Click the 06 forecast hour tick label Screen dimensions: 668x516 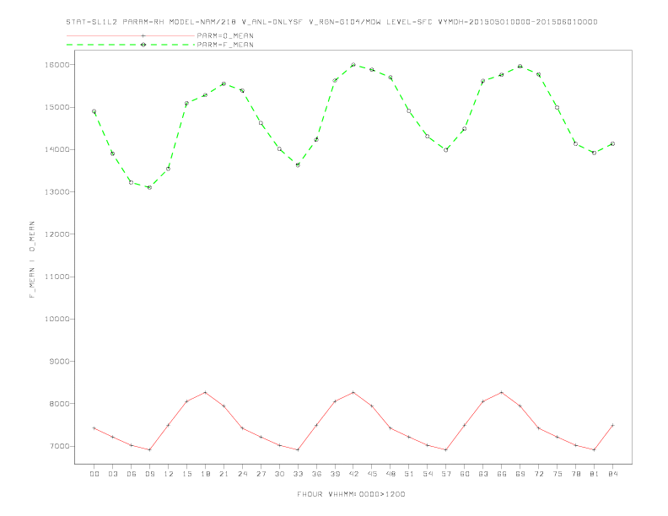pos(132,474)
